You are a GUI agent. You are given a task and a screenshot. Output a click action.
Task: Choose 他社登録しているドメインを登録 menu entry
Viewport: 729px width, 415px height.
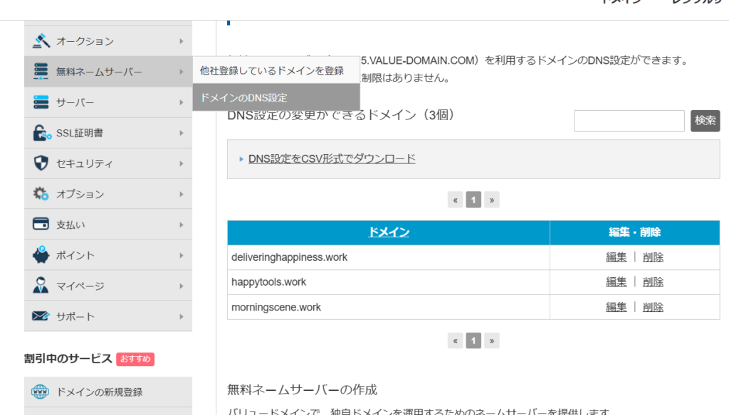(271, 70)
